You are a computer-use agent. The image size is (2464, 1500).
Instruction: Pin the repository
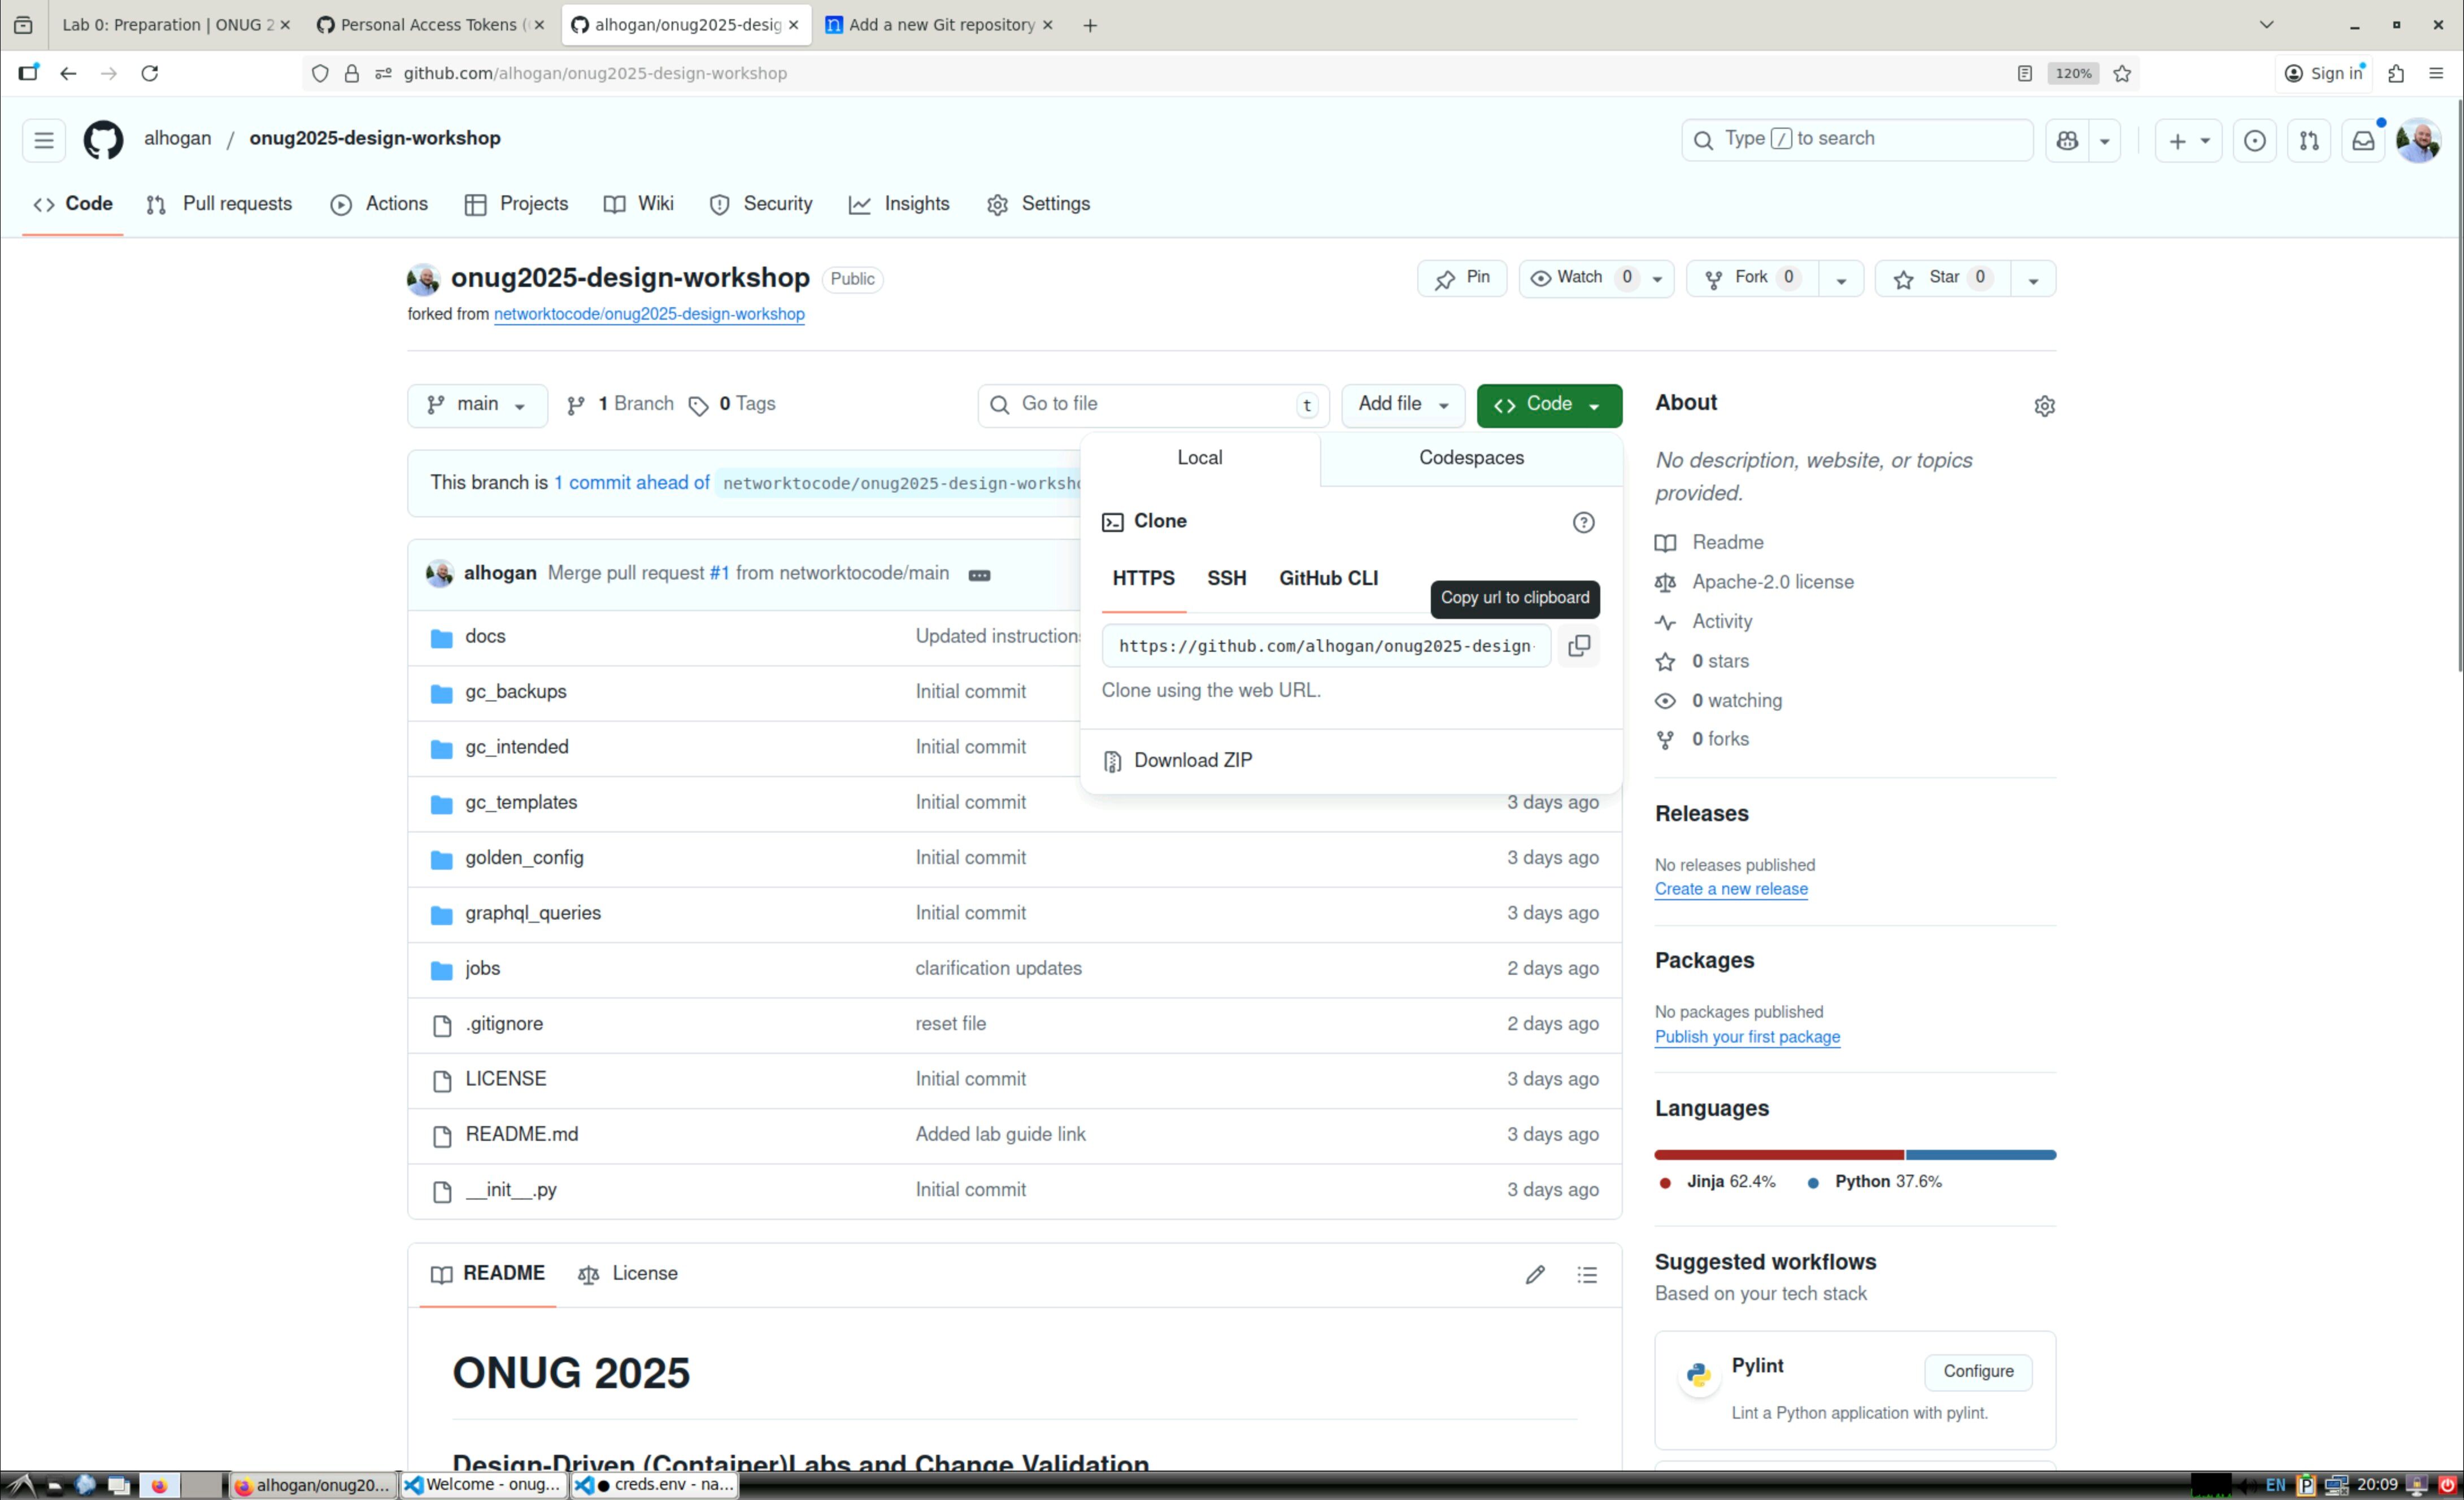[1462, 278]
